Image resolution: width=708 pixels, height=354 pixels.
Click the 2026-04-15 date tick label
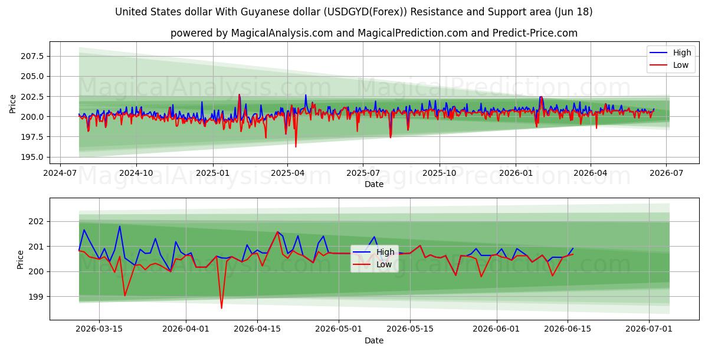(257, 329)
